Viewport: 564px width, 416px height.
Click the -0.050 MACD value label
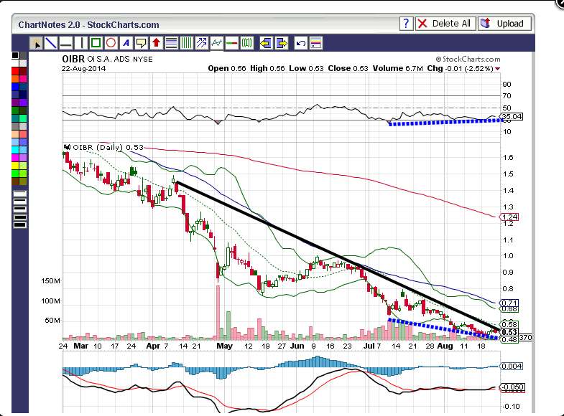tap(512, 387)
